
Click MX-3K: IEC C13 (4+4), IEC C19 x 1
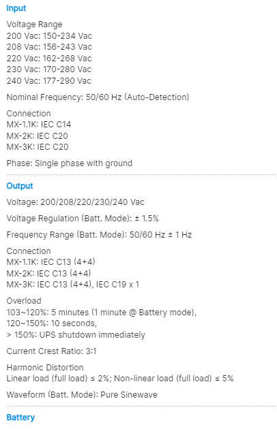coord(73,285)
